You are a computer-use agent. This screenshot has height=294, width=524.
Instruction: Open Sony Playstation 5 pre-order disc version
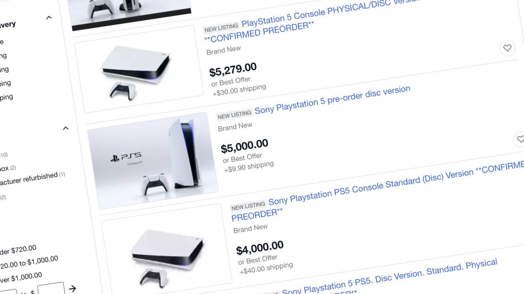coord(332,100)
